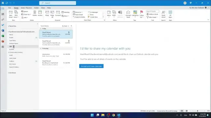Open the File menu
The image size is (211, 118).
tap(10, 8)
